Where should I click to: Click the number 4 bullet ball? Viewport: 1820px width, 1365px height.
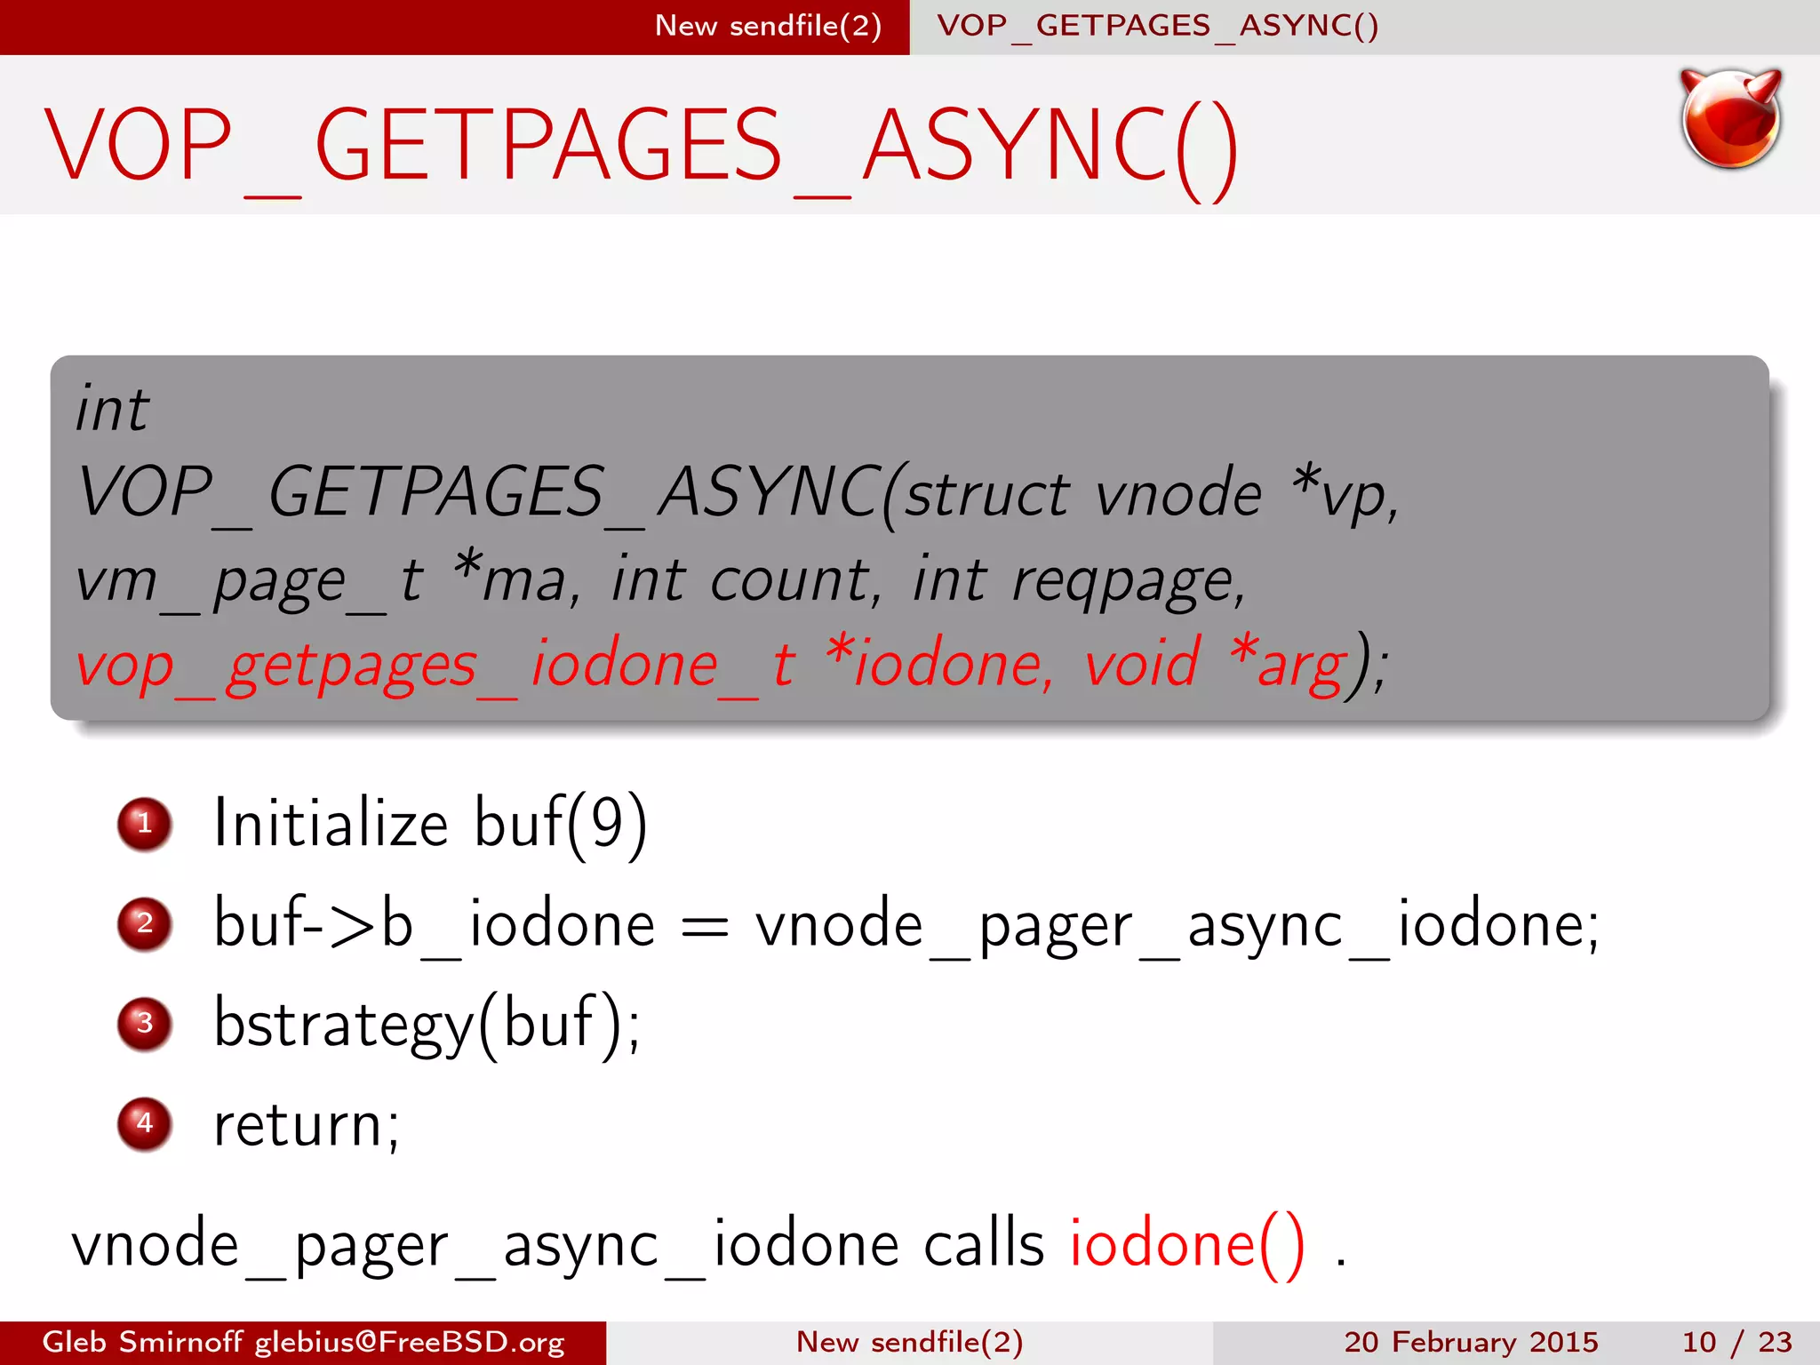click(x=144, y=1123)
